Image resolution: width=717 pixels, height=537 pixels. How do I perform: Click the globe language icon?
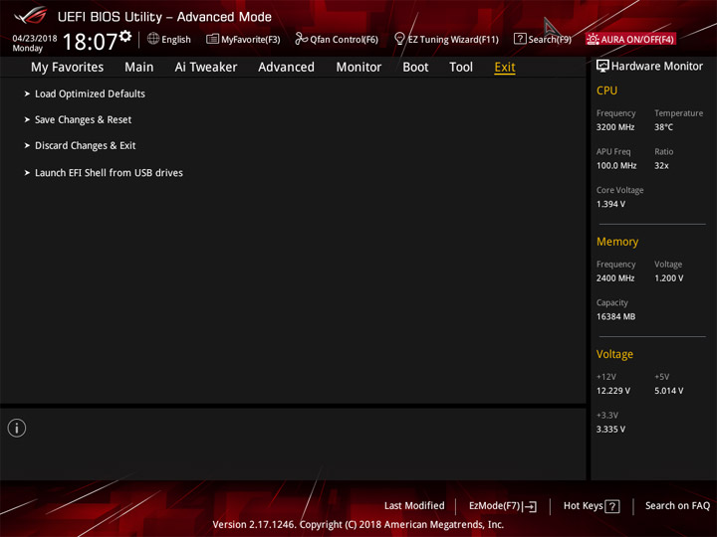(153, 39)
